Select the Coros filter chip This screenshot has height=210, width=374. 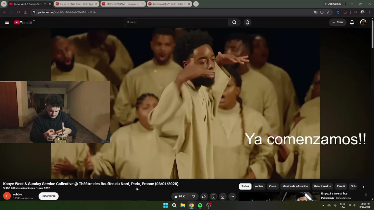click(x=273, y=186)
